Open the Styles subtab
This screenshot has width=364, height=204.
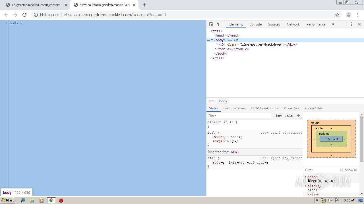pyautogui.click(x=213, y=108)
